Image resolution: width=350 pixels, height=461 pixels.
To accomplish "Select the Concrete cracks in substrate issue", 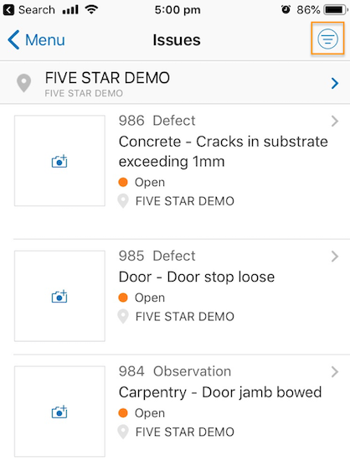I will click(x=224, y=152).
